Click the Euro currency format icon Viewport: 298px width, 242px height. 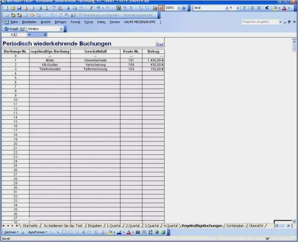coord(267,8)
